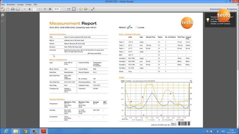Open attachments paperclip panel in sidebar
Image resolution: width=239 pixels, height=134 pixels.
point(3,22)
